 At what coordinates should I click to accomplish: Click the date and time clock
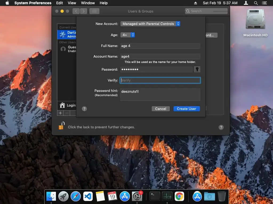220,3
